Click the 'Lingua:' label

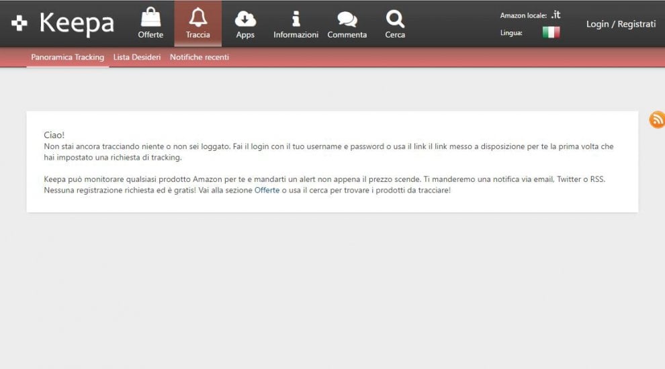[x=511, y=33]
